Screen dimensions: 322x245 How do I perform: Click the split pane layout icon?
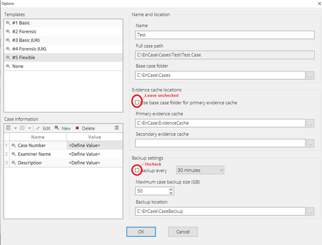tap(23, 128)
